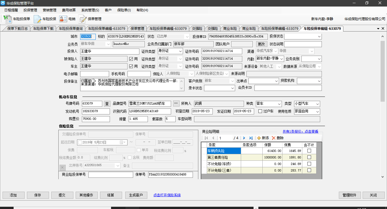Expand the 内勤 dropdown list
Image resolution: width=387 pixels, height=209 pixels.
(281, 59)
